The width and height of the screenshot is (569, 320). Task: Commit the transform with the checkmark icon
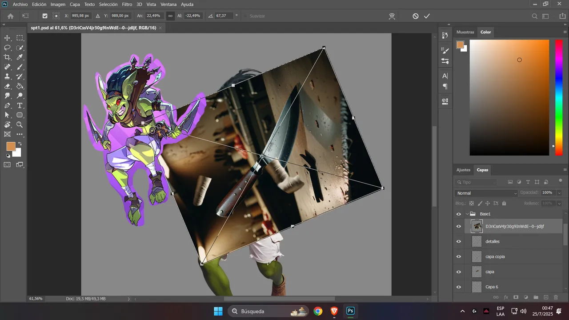coord(427,16)
